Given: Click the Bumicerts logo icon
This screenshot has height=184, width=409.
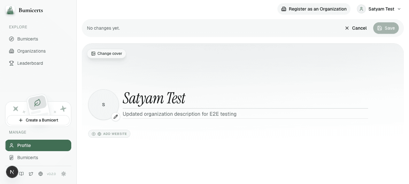Looking at the screenshot, I should click(10, 10).
